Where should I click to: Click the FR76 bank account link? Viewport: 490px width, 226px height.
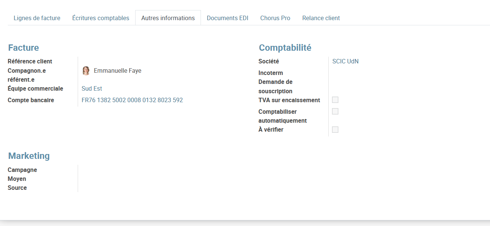(x=132, y=100)
